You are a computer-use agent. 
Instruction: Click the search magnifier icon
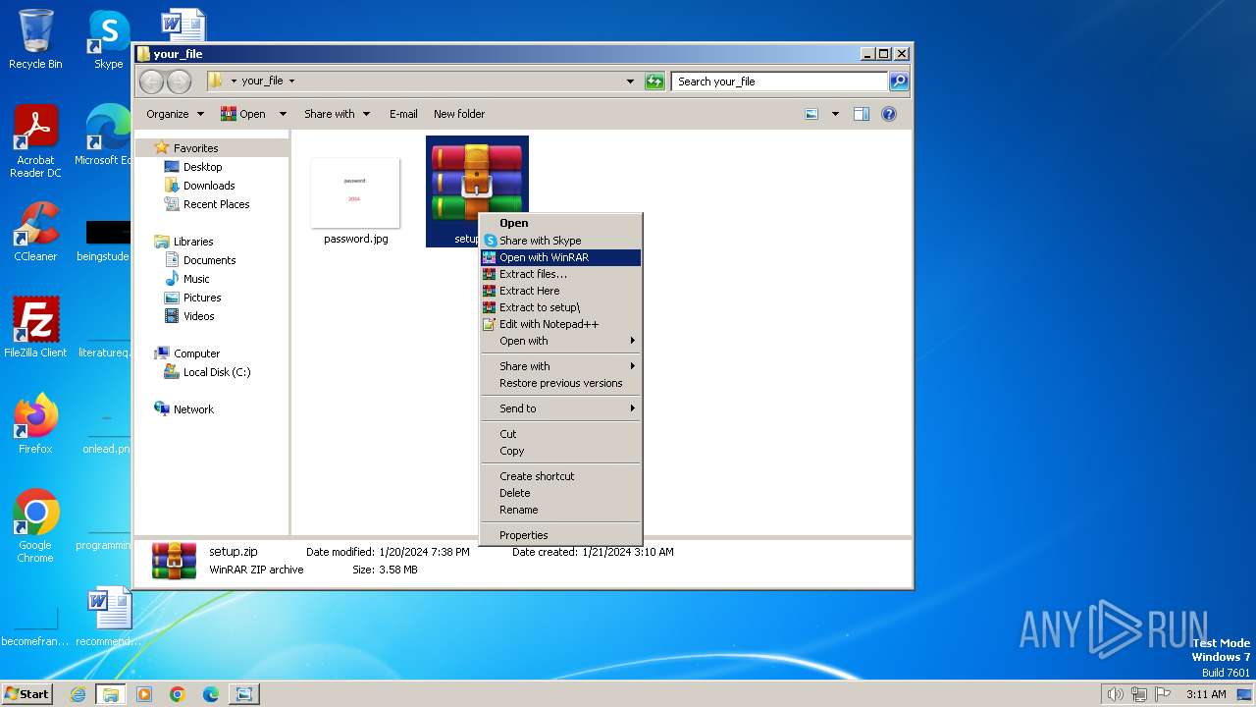point(899,82)
